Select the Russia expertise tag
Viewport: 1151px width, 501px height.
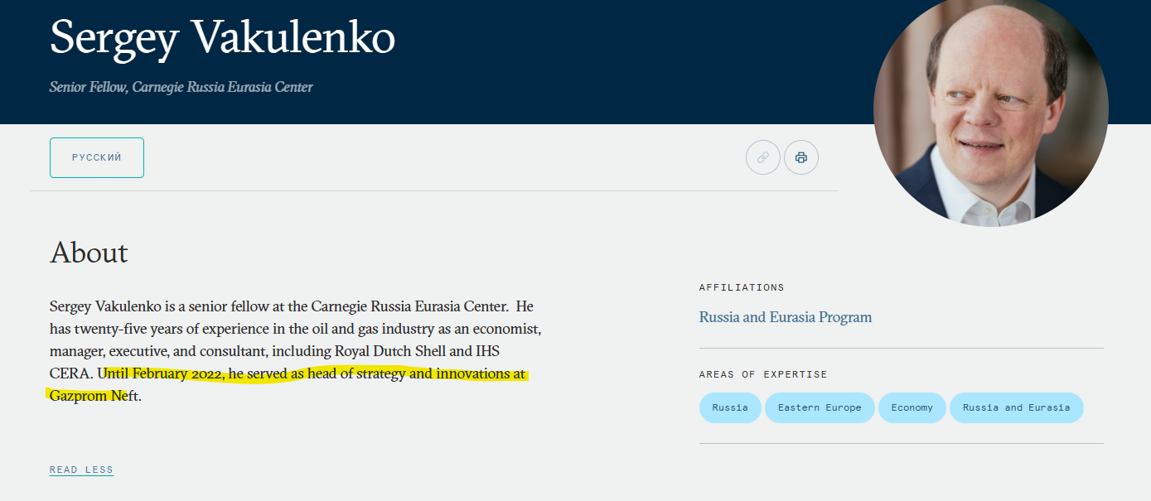tap(729, 407)
